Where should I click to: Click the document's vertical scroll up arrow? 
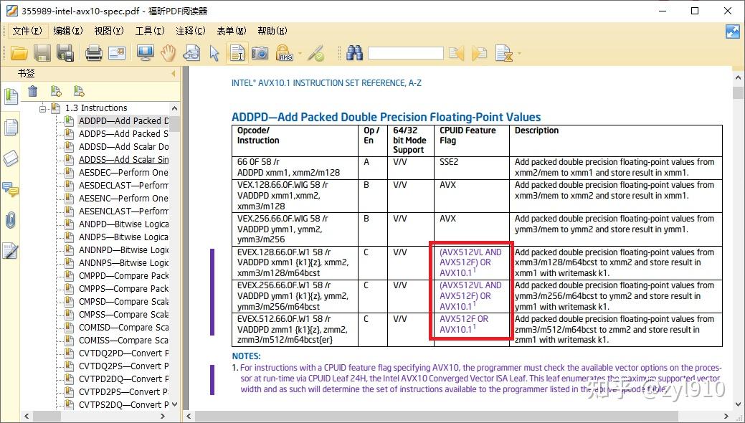738,77
